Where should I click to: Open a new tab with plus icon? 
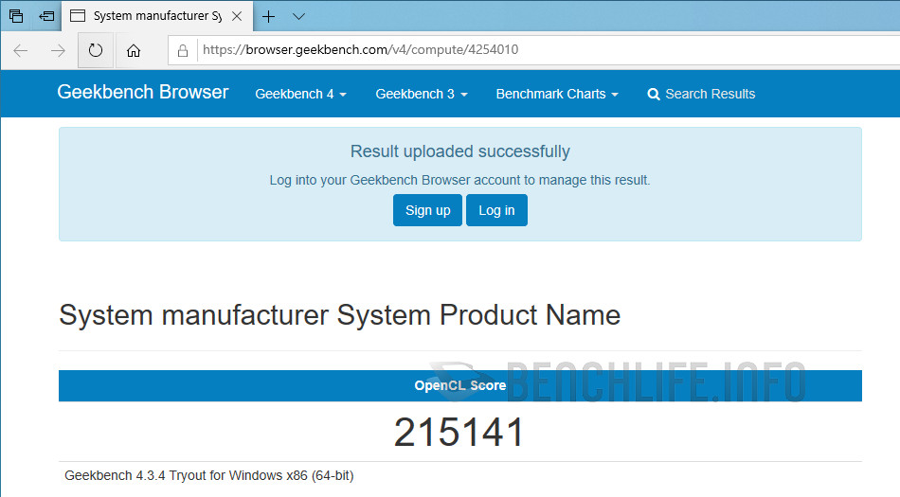[269, 16]
